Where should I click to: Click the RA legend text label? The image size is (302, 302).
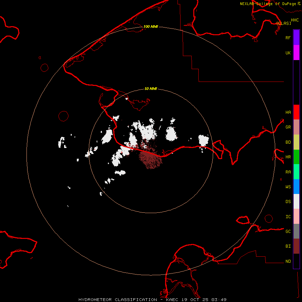[x=288, y=172]
